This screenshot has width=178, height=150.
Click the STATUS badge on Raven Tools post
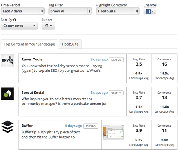(x=116, y=60)
